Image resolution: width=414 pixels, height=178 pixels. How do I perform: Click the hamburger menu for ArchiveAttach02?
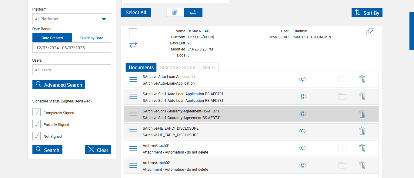pyautogui.click(x=133, y=166)
